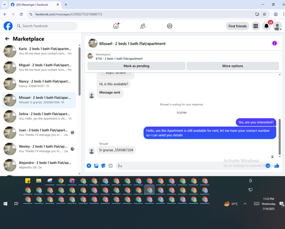Click the chat message scrollbar

pos(279,136)
